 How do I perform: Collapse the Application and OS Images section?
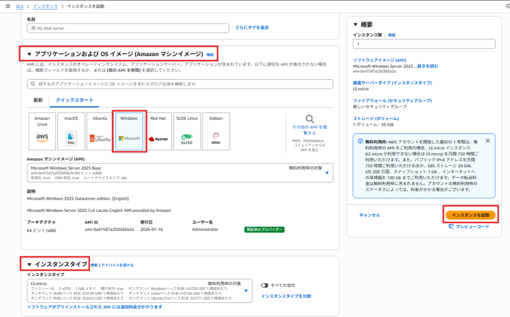(29, 54)
